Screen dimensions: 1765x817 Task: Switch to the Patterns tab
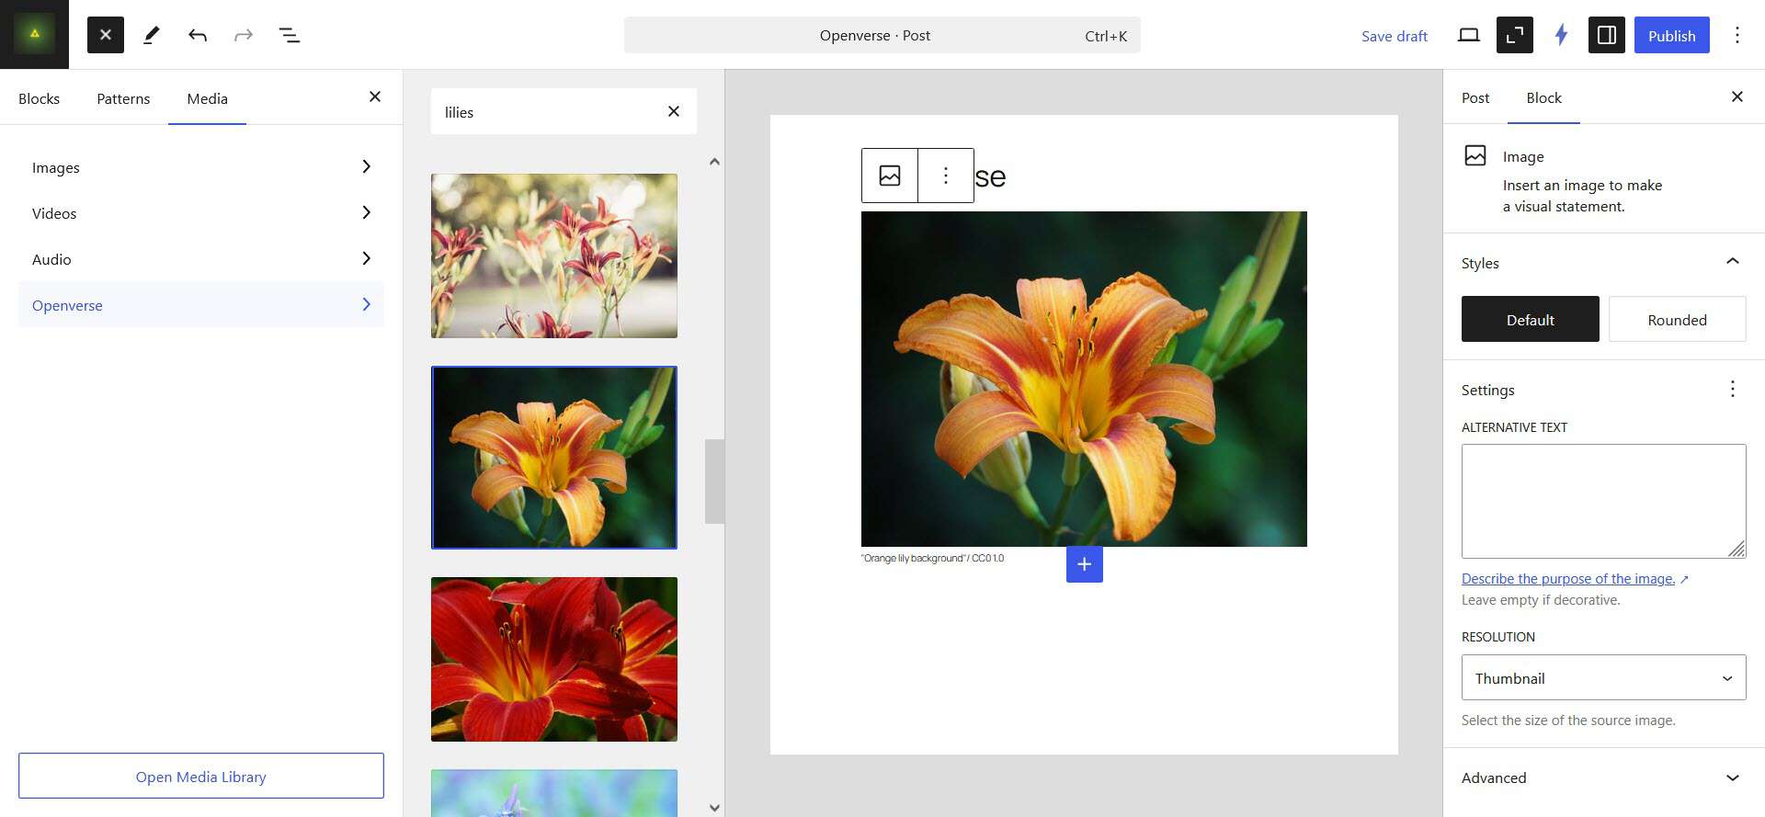tap(123, 98)
